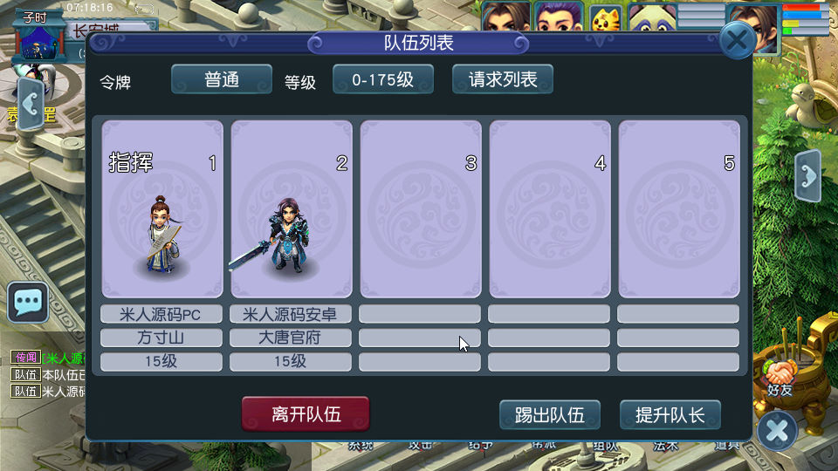Close the bottom-right round X button
The image size is (838, 471).
tap(777, 431)
